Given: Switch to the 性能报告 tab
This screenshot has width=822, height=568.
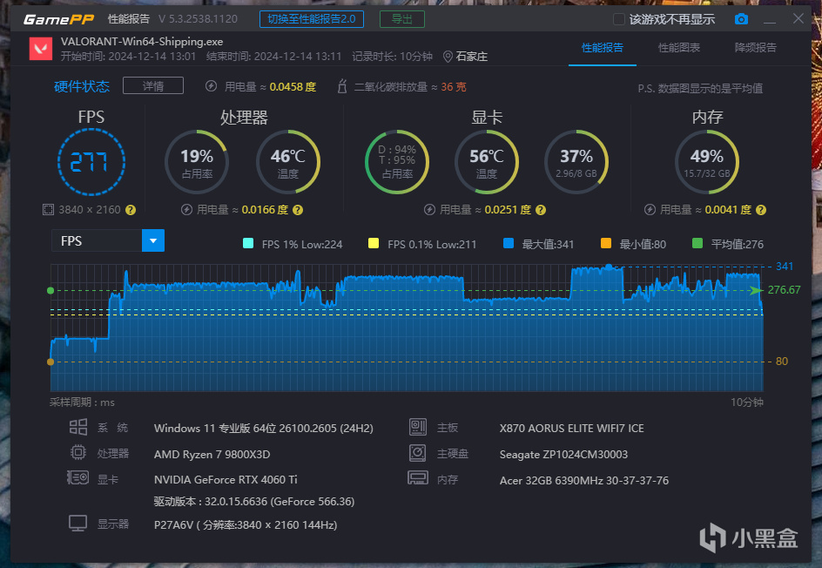Looking at the screenshot, I should (x=603, y=48).
